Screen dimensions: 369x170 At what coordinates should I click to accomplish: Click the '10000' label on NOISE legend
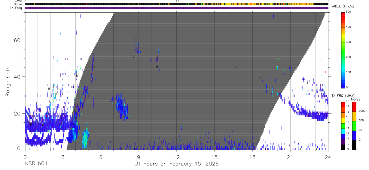361,111
